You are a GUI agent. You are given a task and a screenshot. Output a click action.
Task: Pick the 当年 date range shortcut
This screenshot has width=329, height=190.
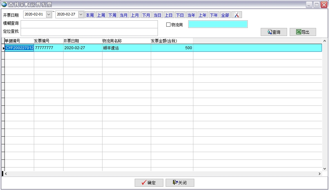click(191, 15)
